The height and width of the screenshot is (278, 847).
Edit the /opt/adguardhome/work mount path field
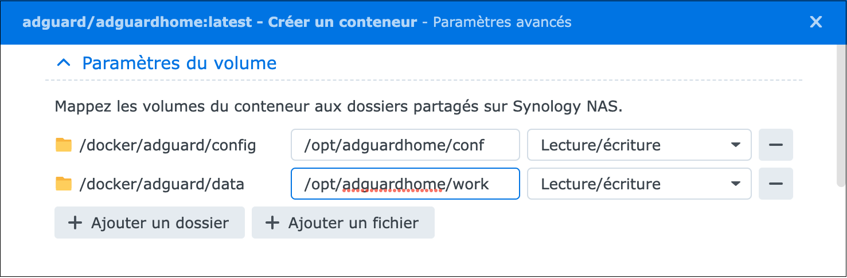(x=405, y=184)
